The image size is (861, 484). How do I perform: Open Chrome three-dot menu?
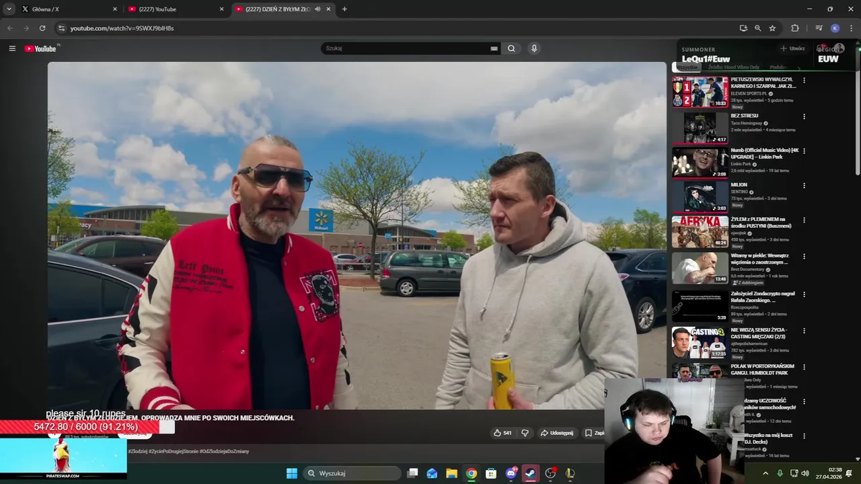coord(852,28)
